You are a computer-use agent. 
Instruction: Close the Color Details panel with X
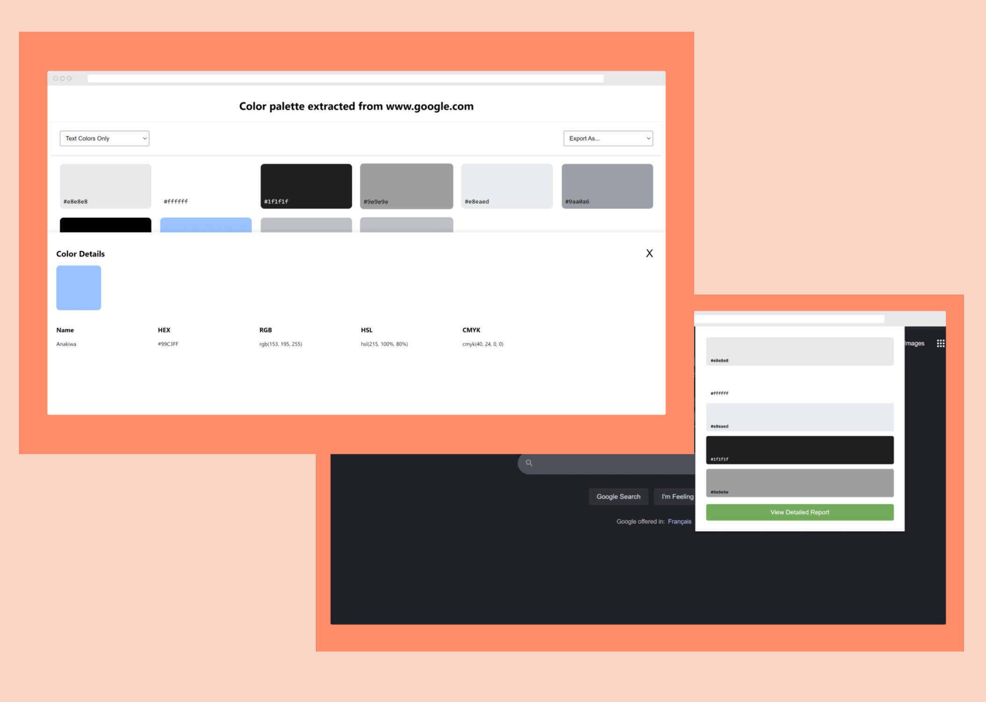pos(650,254)
